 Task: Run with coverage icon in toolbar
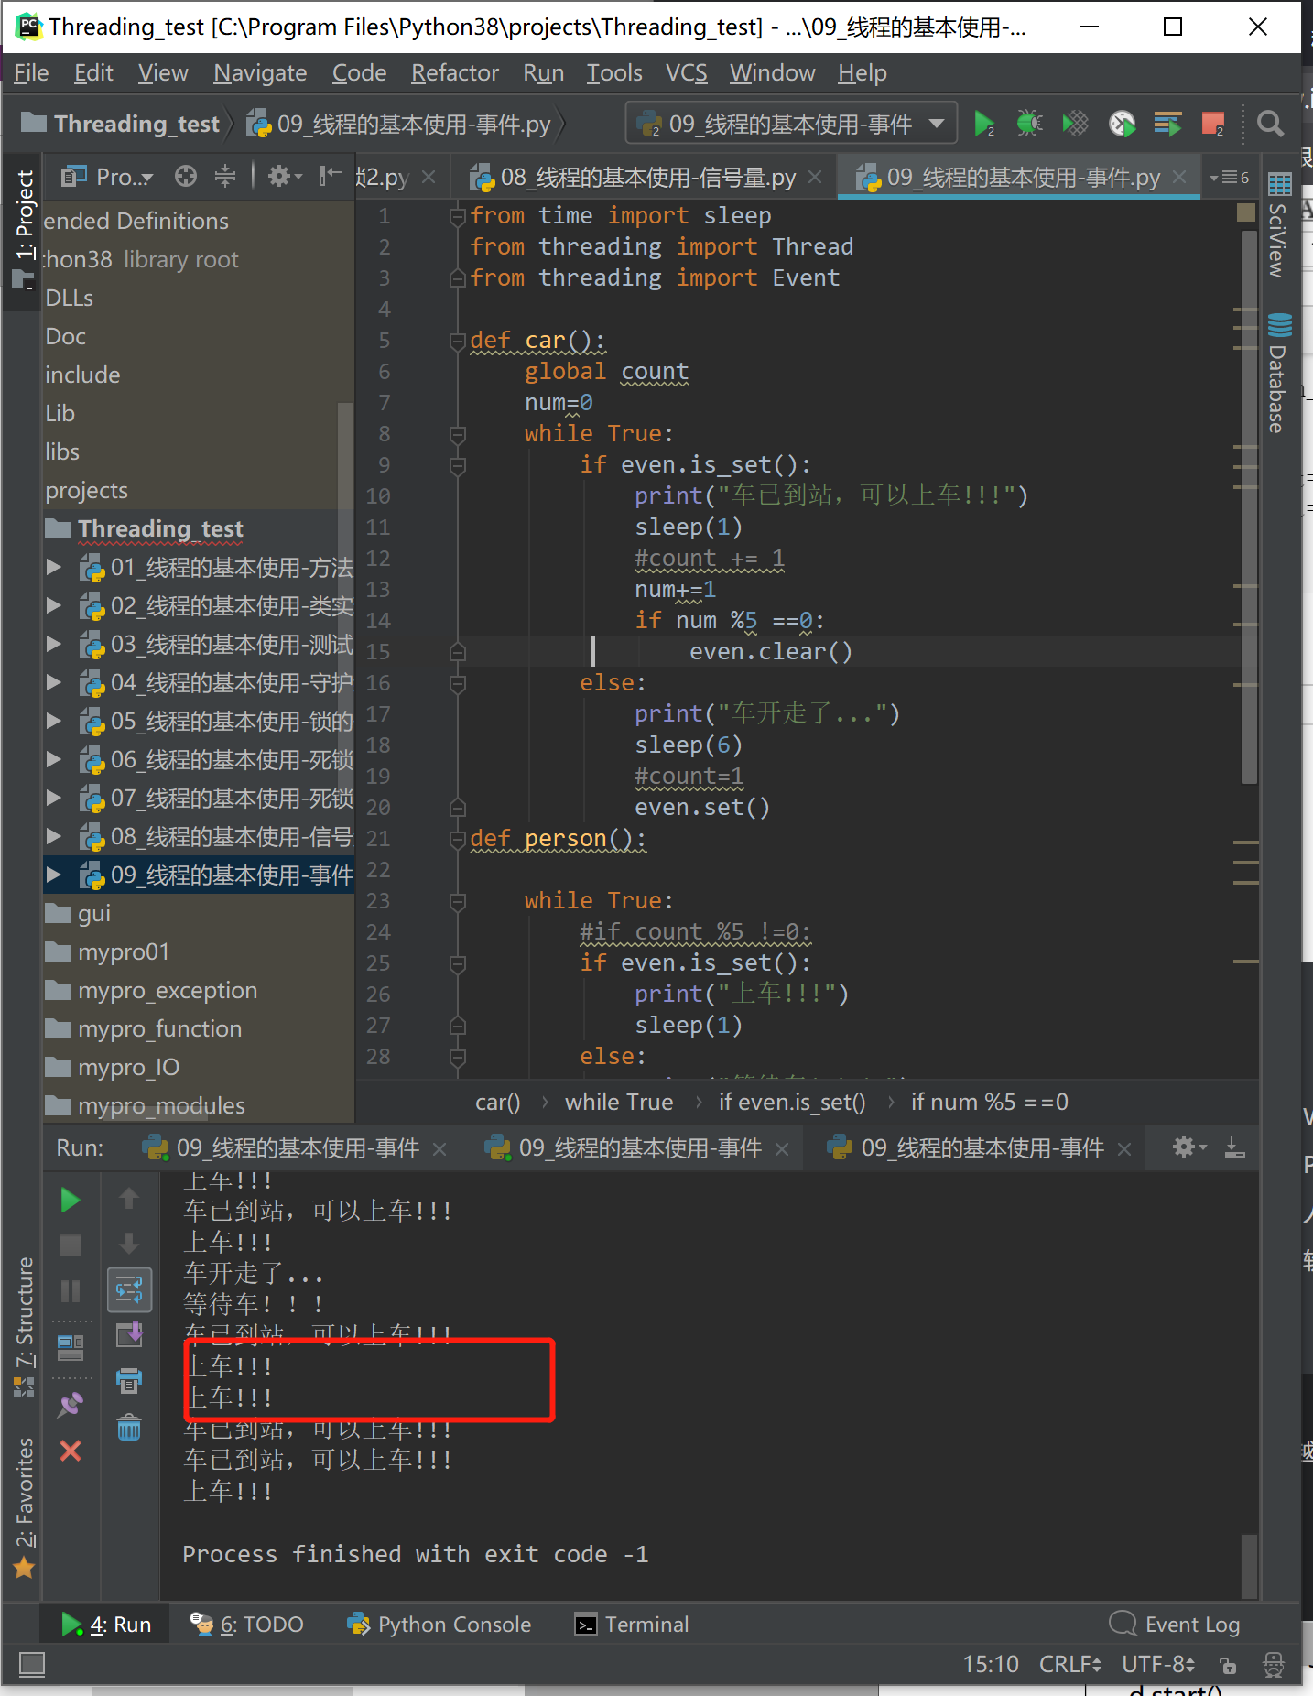pyautogui.click(x=1076, y=124)
